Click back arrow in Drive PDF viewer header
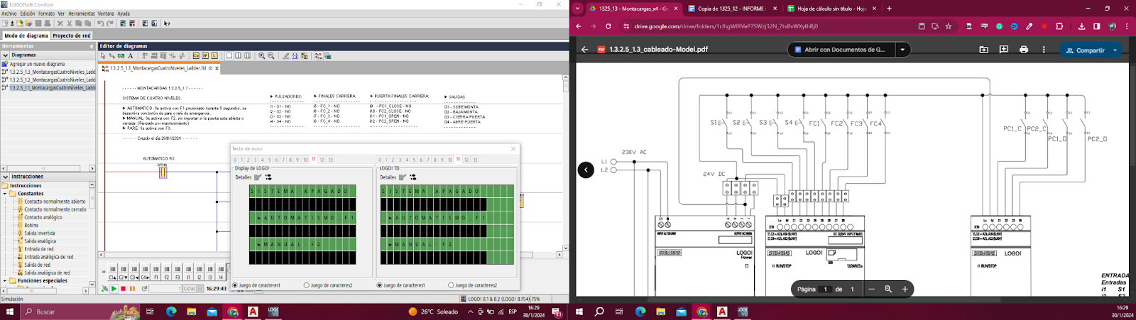This screenshot has height=320, width=1136. coord(584,50)
